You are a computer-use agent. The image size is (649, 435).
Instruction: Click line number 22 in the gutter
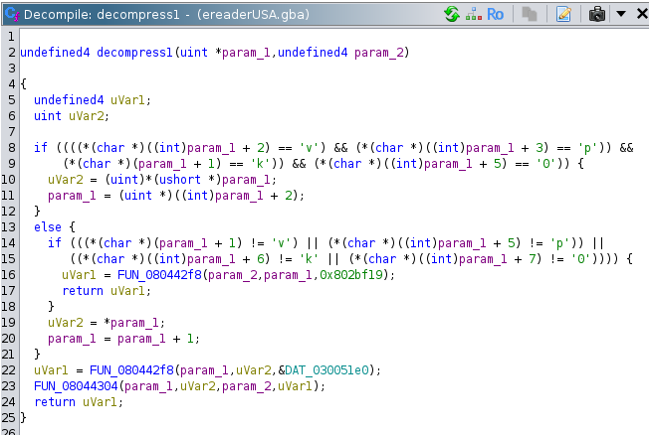pyautogui.click(x=8, y=370)
